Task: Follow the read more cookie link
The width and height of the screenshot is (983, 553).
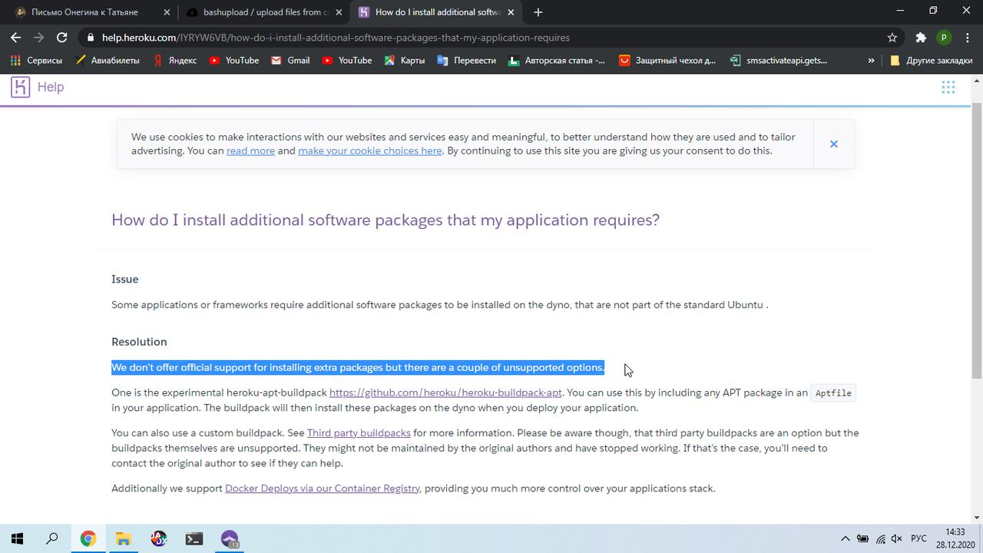Action: tap(250, 151)
